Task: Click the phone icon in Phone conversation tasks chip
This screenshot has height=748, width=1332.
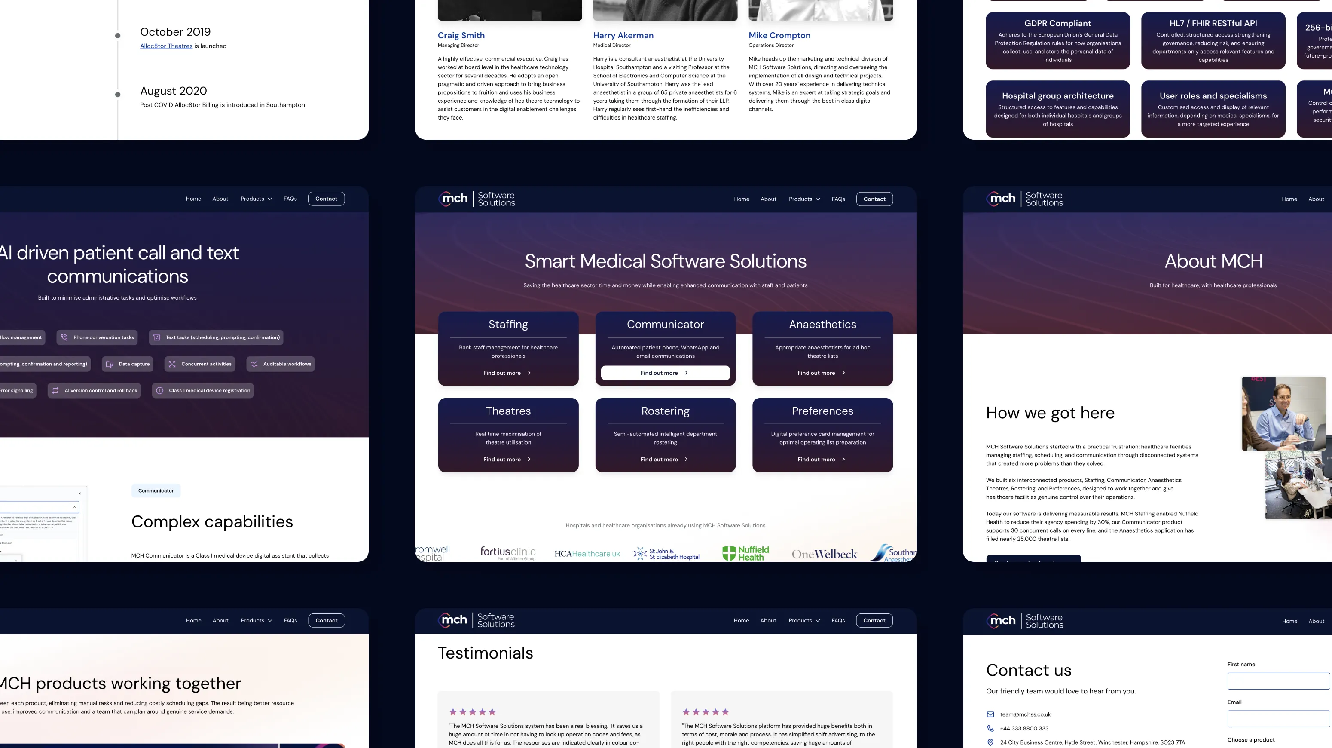Action: coord(64,337)
